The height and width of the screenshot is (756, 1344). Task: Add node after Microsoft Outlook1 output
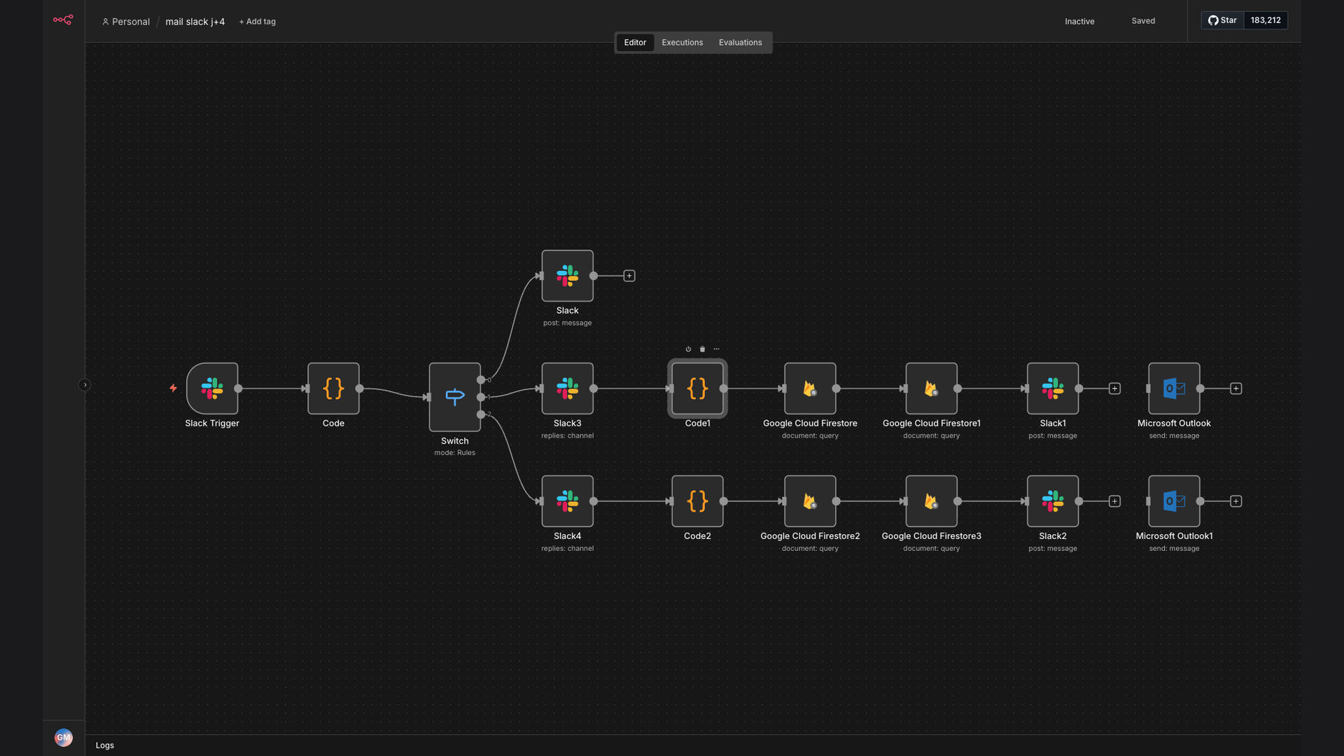1236,501
